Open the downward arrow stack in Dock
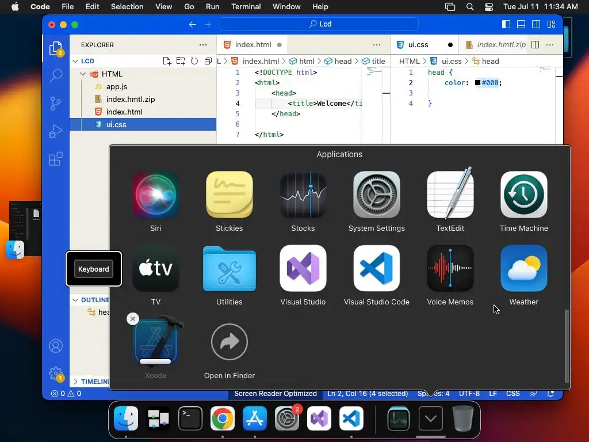 click(430, 418)
